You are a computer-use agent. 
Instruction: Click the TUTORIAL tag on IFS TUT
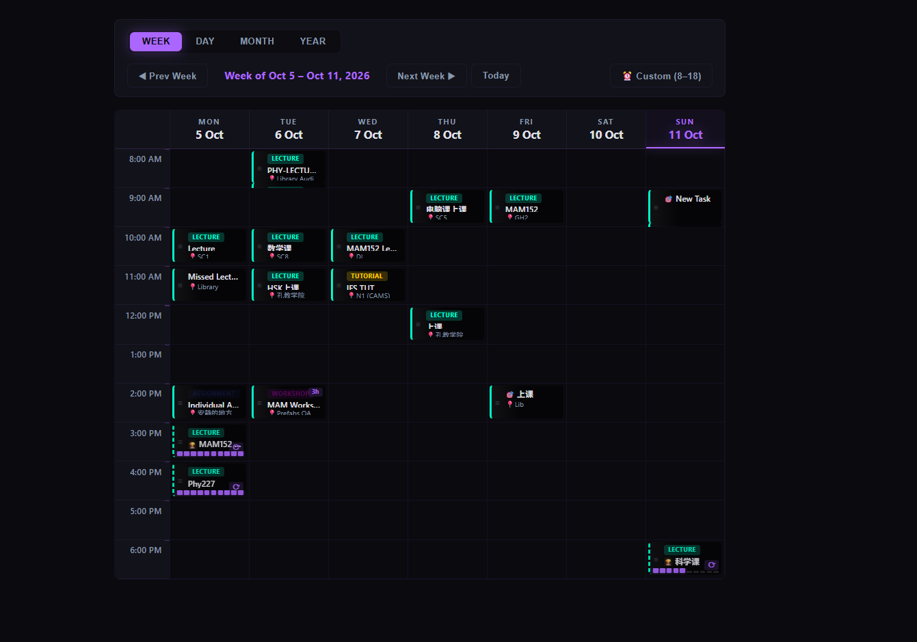tap(367, 276)
